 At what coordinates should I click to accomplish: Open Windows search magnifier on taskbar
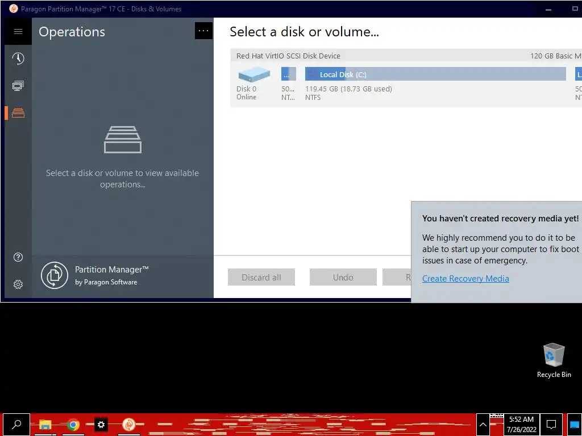point(16,425)
